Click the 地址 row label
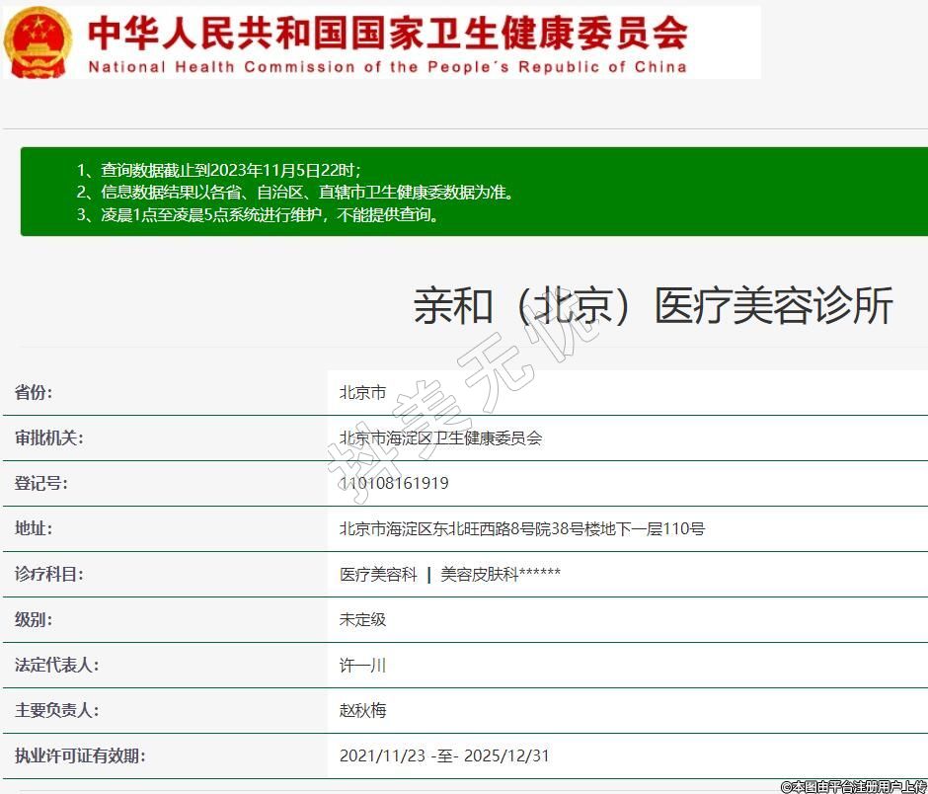The width and height of the screenshot is (928, 794). 34,528
